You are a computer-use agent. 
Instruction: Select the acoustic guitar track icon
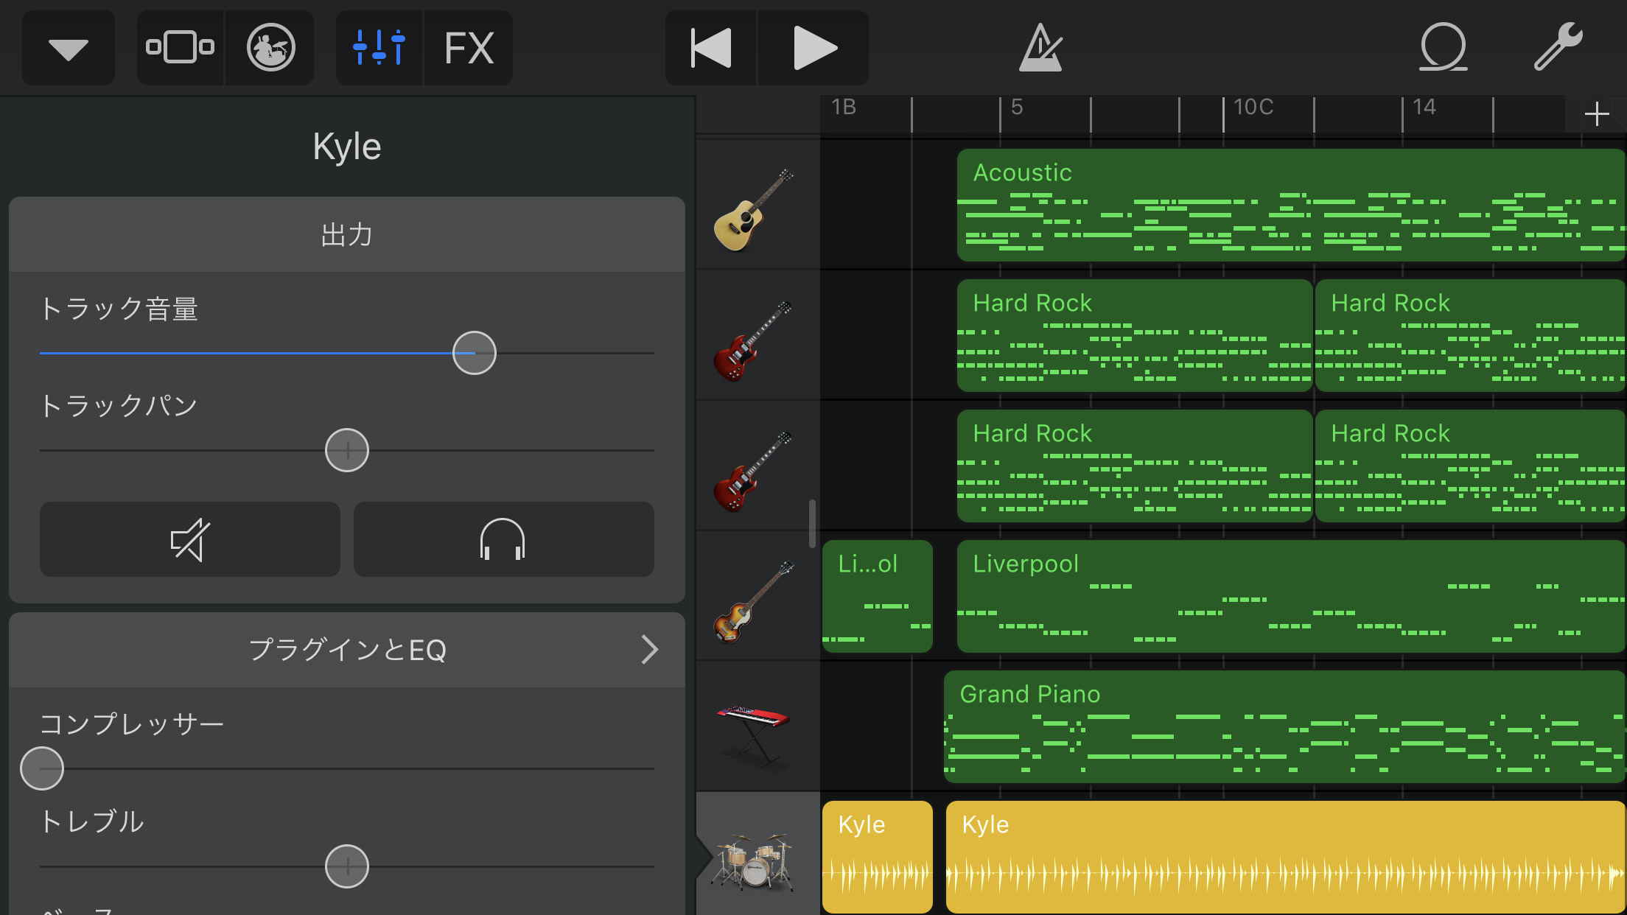(755, 210)
